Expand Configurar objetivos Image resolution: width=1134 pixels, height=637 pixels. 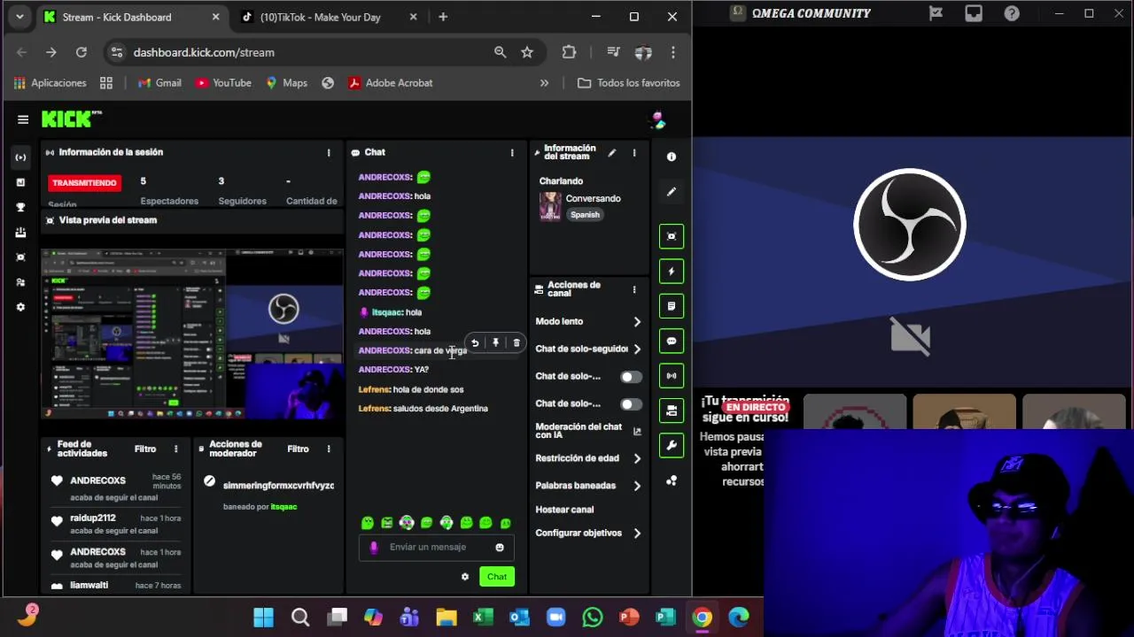click(588, 533)
